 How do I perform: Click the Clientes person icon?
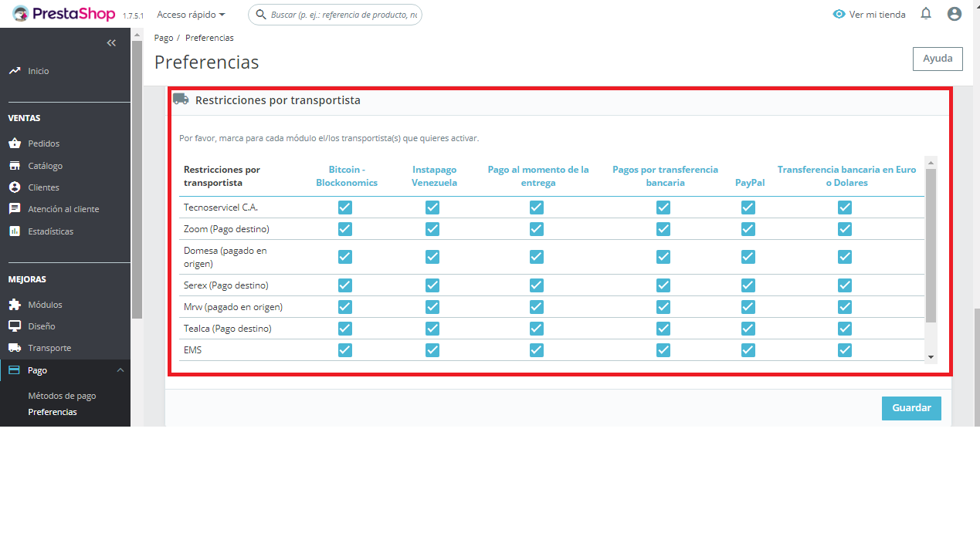pyautogui.click(x=14, y=187)
